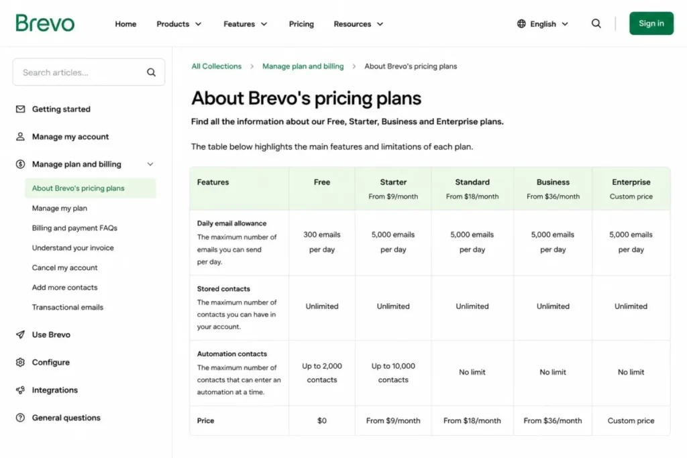Click 'Up to 2,000 contacts' cell
The image size is (687, 458).
(x=322, y=373)
